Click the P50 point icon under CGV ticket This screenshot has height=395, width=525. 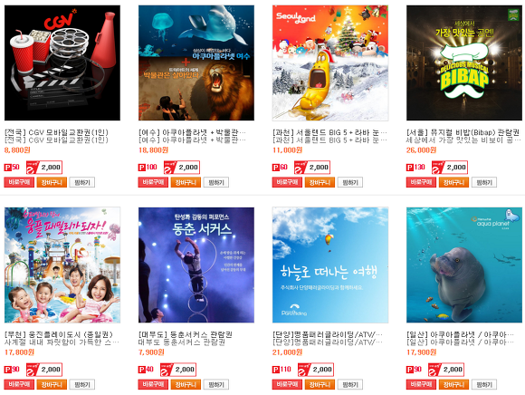point(12,168)
